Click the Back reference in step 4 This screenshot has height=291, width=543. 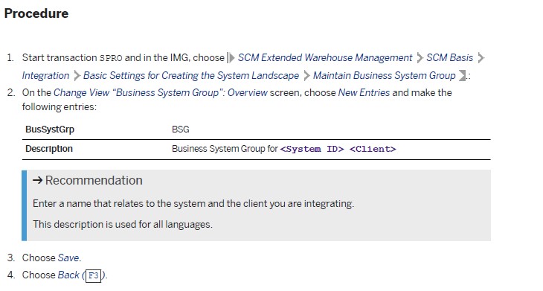(x=68, y=275)
